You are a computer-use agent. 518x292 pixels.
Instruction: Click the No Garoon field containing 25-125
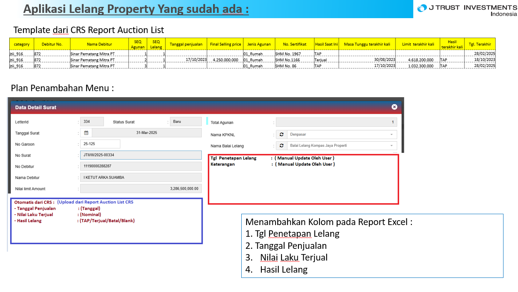(100, 144)
